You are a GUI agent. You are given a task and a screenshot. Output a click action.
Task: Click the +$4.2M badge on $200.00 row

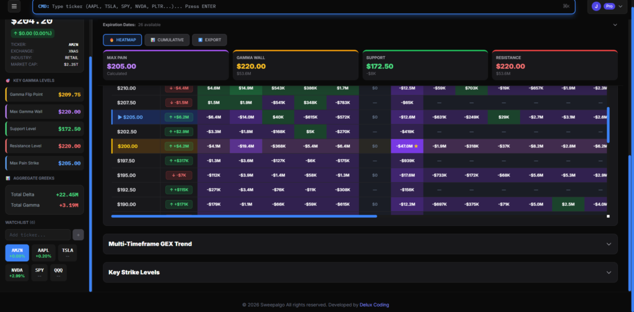(x=180, y=146)
